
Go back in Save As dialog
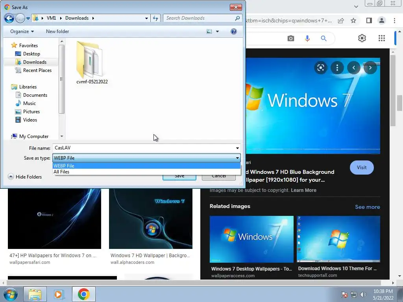click(9, 18)
